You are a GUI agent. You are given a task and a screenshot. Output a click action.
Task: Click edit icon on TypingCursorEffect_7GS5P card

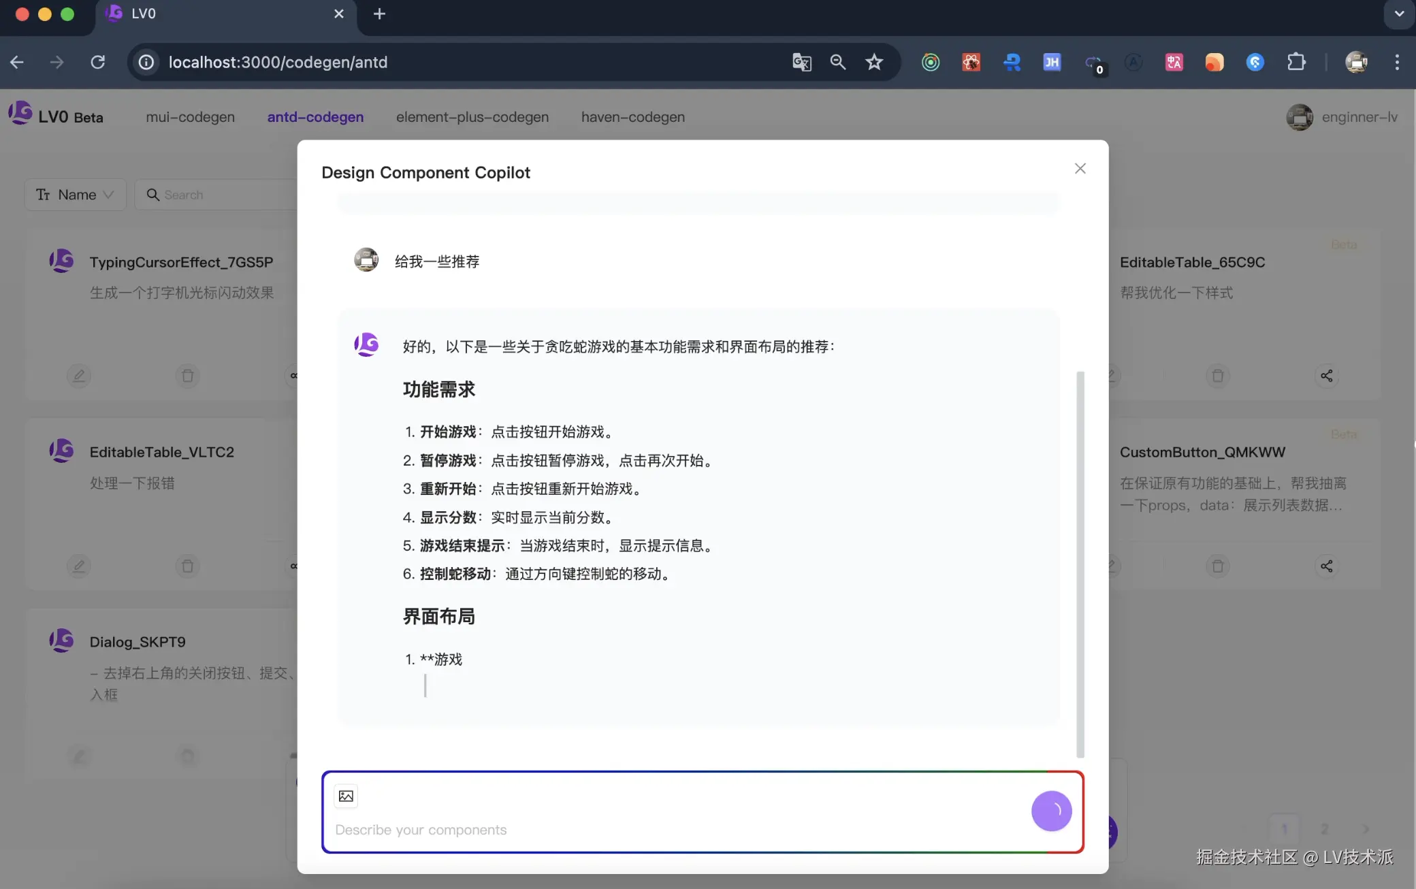[79, 376]
